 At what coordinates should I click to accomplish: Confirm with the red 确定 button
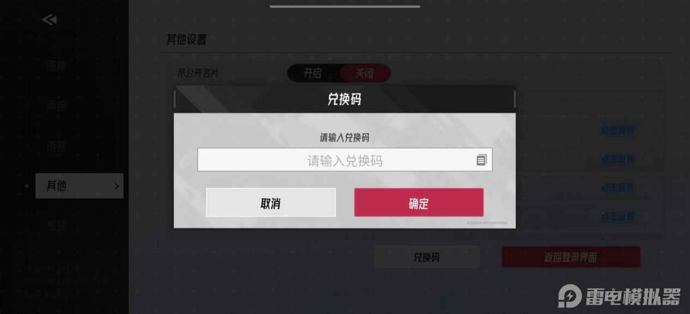pos(418,203)
